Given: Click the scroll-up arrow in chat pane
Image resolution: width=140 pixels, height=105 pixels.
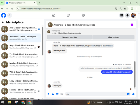Looking at the screenshot, I should coord(135,42).
